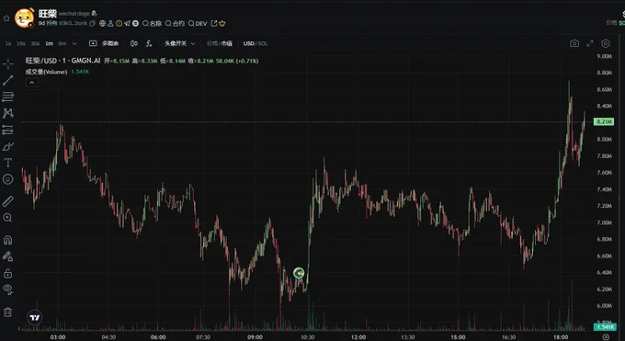The height and width of the screenshot is (341, 625).
Task: Switch chart to 市值 (market cap) mode
Action: (x=227, y=43)
